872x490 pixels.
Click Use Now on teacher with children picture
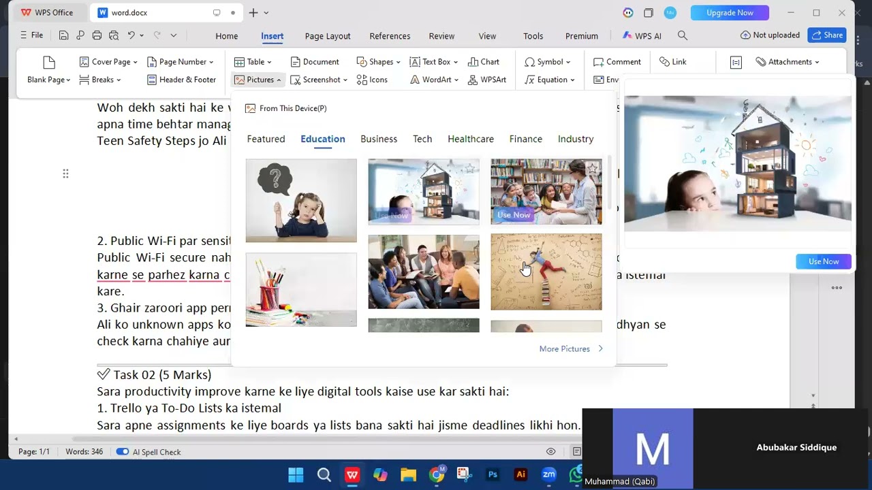514,215
